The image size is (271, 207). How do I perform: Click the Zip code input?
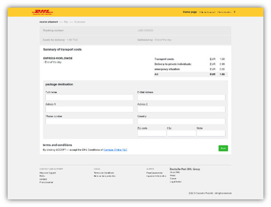tap(152, 133)
